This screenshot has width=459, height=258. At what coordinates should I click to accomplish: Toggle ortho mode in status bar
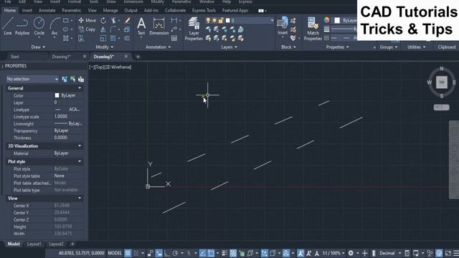tap(167, 253)
